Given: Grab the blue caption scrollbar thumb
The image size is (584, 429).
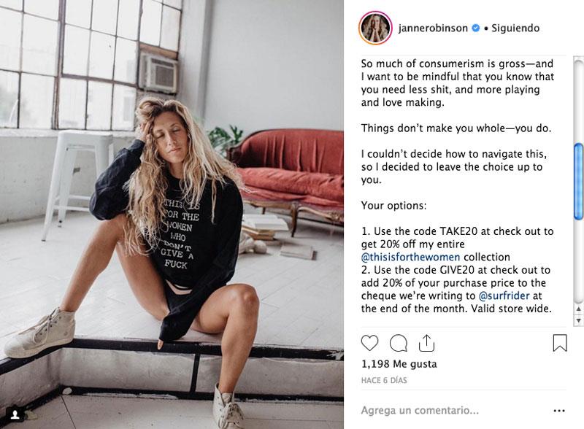Looking at the screenshot, I should pyautogui.click(x=578, y=182).
